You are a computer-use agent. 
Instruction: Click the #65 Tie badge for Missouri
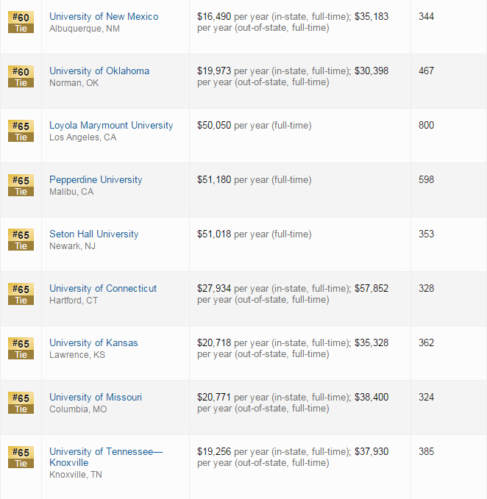(x=21, y=403)
